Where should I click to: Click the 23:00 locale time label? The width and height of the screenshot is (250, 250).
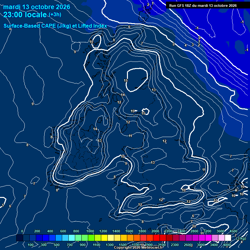click(25, 15)
